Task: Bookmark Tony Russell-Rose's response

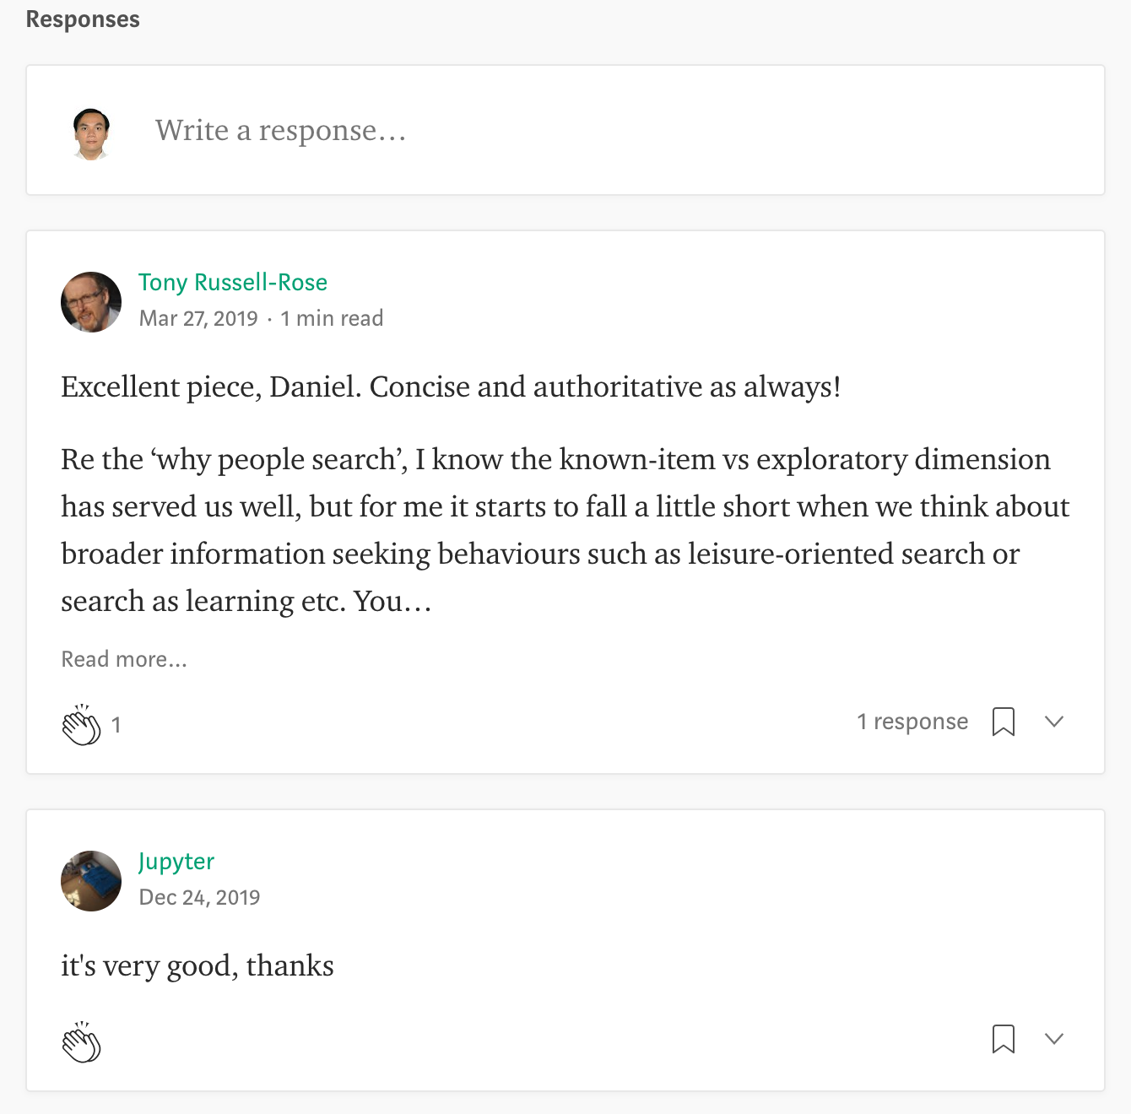Action: tap(1003, 722)
